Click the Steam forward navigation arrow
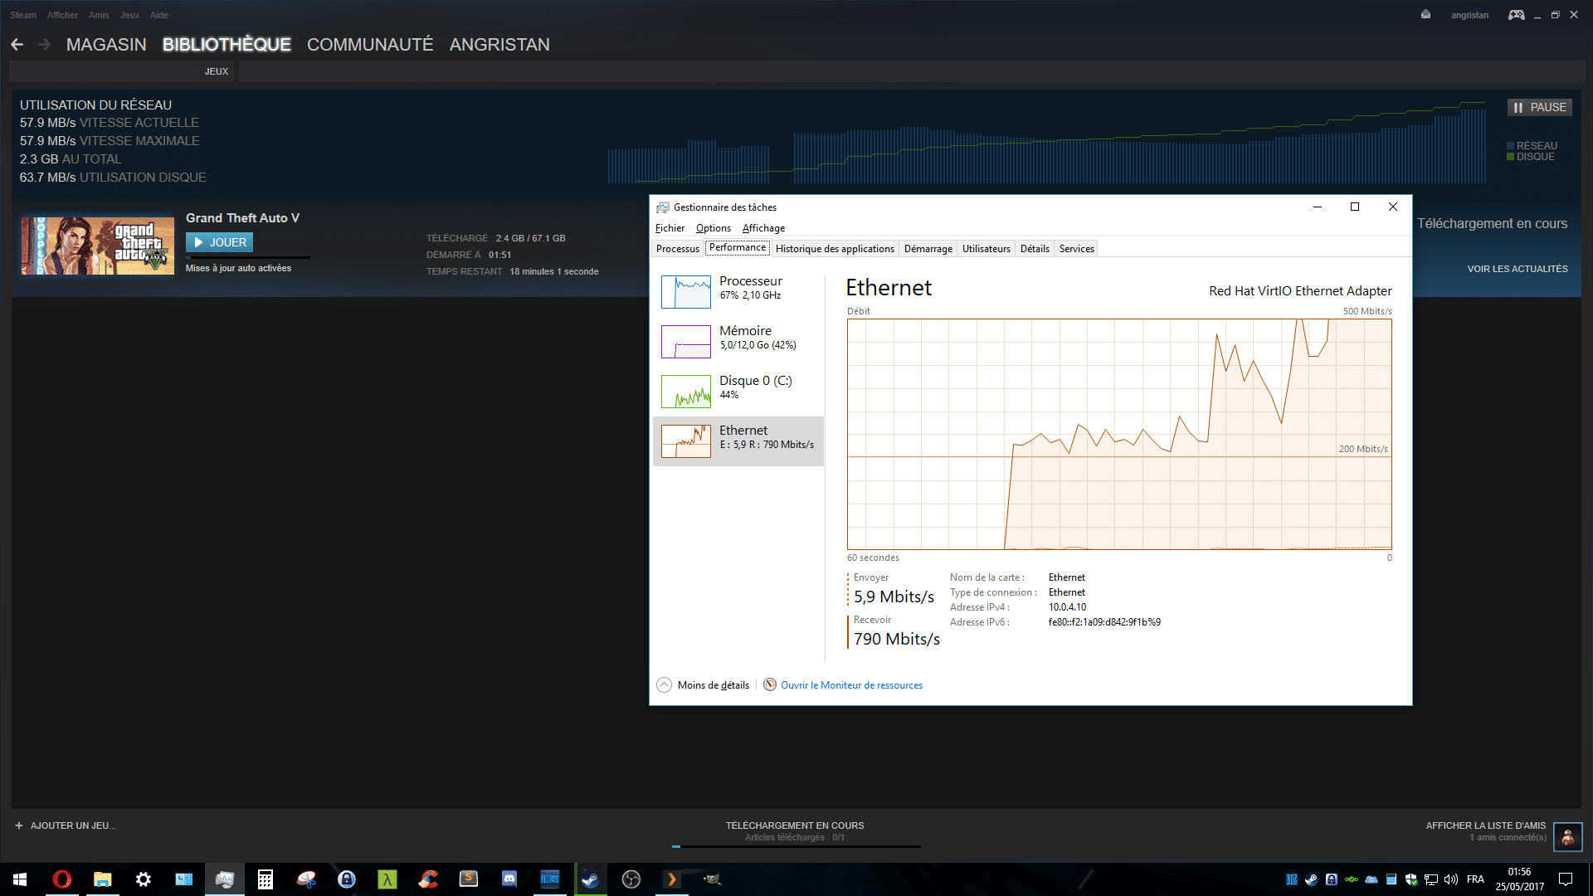Screen dimensions: 1593x896 pyautogui.click(x=45, y=44)
